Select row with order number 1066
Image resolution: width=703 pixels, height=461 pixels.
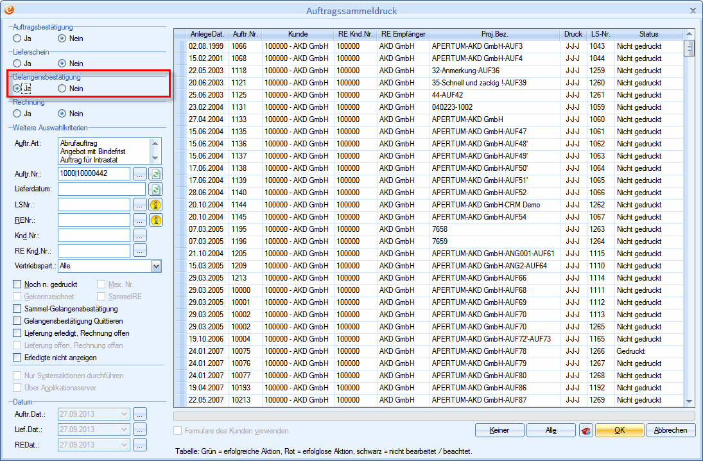[430, 46]
